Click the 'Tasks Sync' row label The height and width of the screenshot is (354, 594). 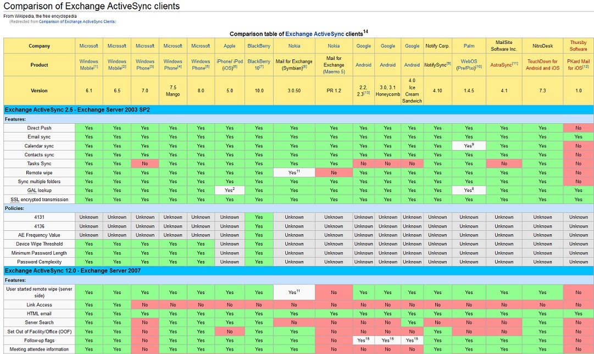tap(40, 164)
